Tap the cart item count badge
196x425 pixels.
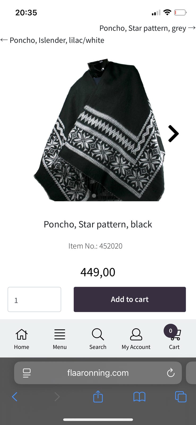click(x=171, y=331)
